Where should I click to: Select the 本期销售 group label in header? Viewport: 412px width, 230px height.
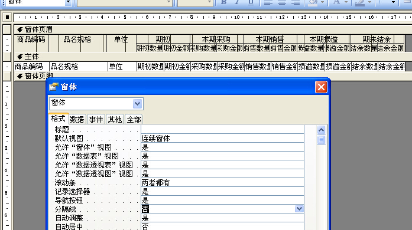(270, 40)
